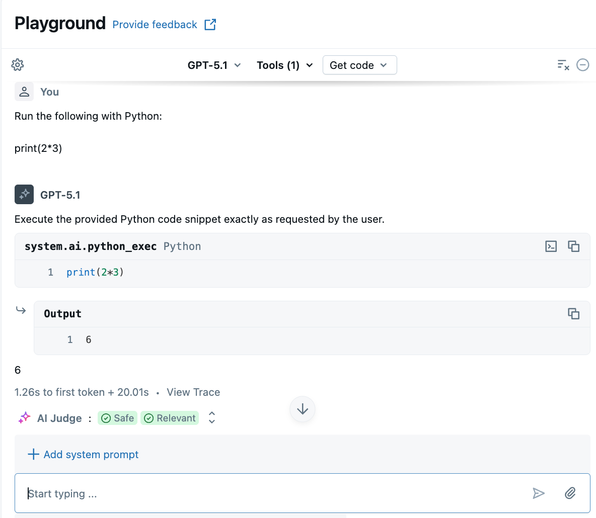Click the GPT-5.1 assistant avatar icon
596x518 pixels.
coord(24,194)
